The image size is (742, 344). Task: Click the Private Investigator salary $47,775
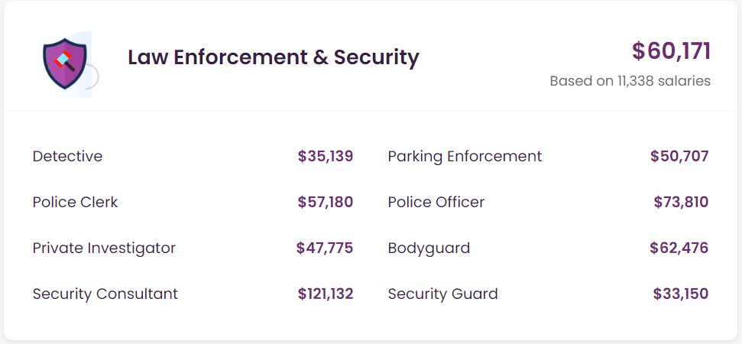tap(325, 248)
